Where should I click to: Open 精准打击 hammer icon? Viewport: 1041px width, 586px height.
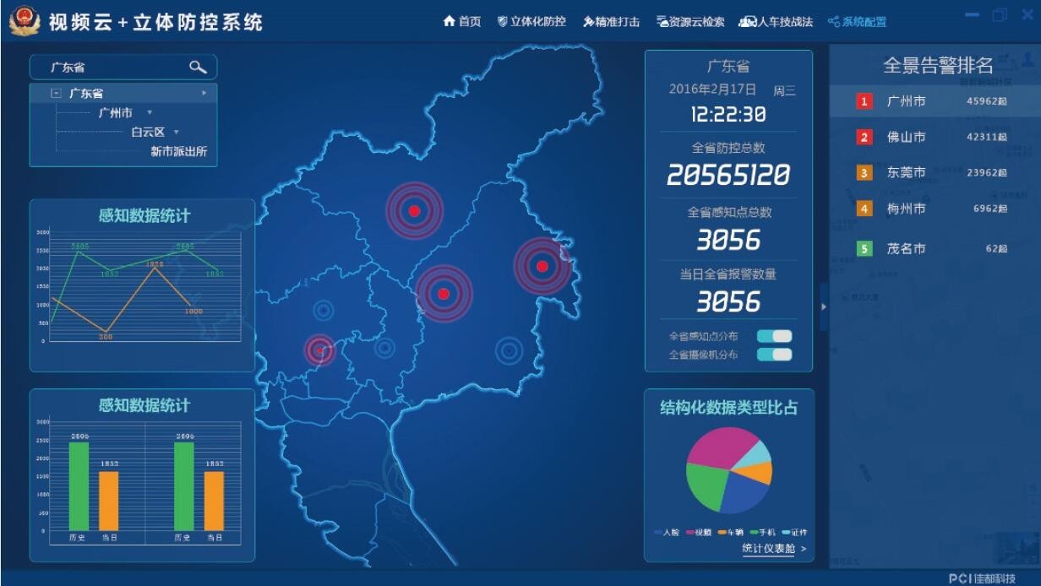pyautogui.click(x=588, y=22)
